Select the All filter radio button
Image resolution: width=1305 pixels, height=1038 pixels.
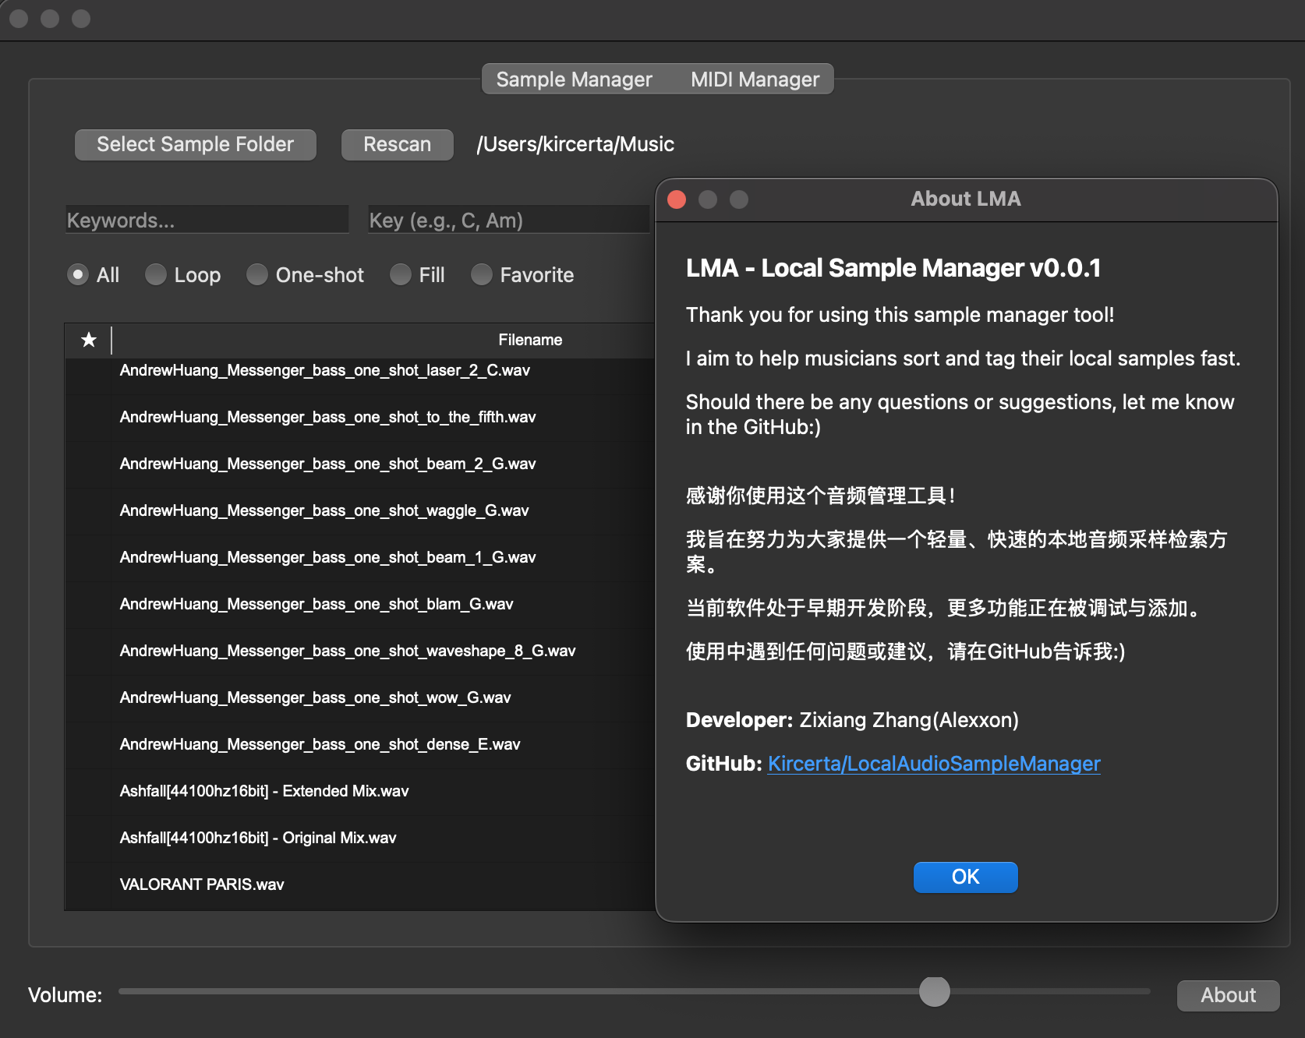click(x=78, y=275)
